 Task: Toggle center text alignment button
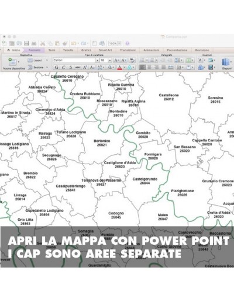click(149, 67)
